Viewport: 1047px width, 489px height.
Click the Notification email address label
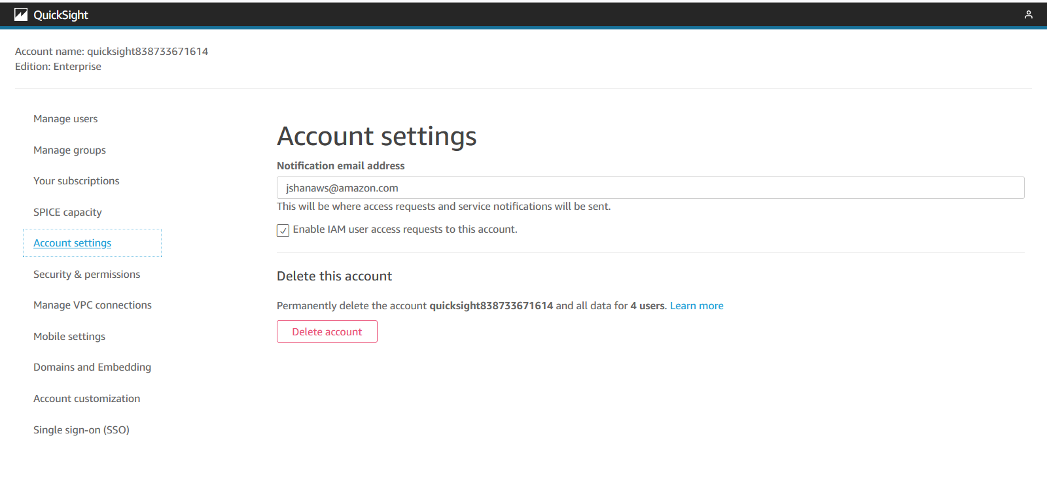coord(341,166)
